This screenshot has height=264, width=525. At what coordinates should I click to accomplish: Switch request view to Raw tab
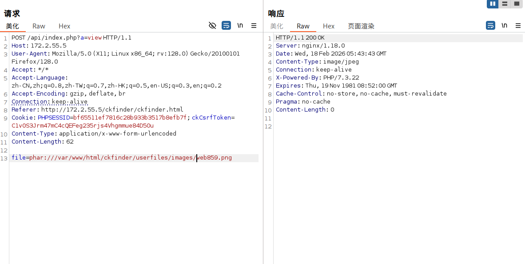click(39, 26)
